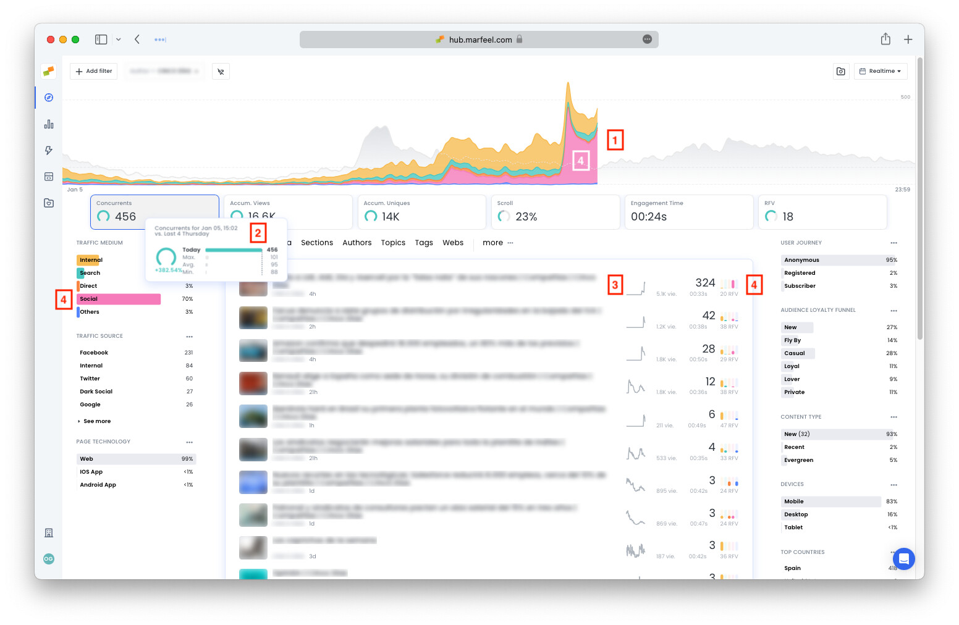Switch to the Topics tab
The width and height of the screenshot is (959, 625).
click(393, 242)
